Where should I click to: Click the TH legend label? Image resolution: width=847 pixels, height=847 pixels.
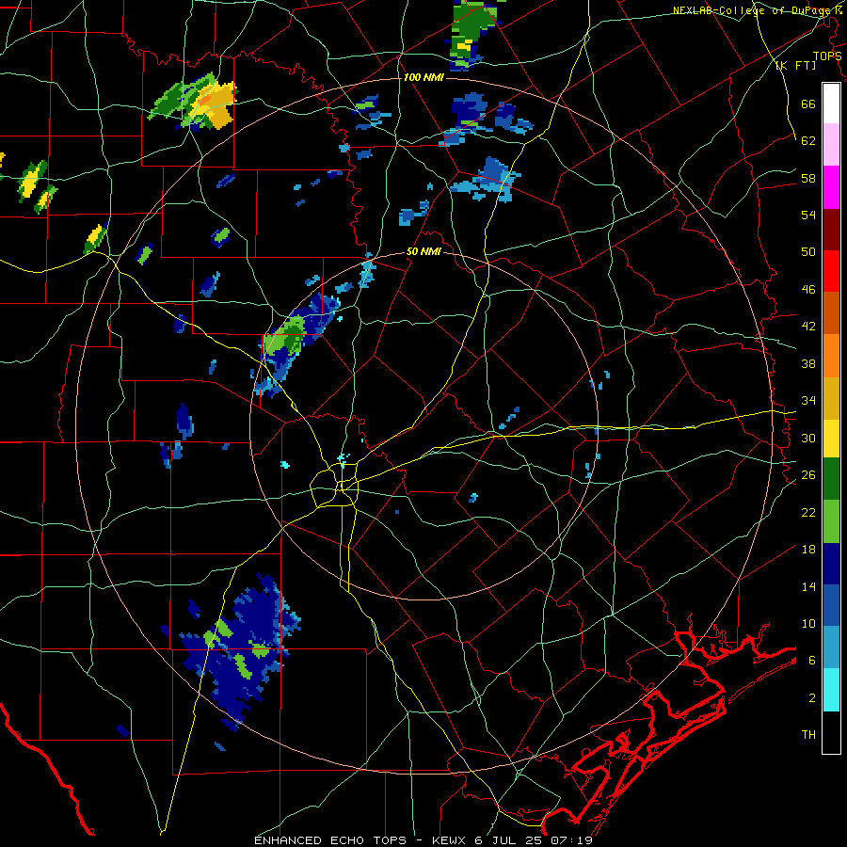(808, 735)
